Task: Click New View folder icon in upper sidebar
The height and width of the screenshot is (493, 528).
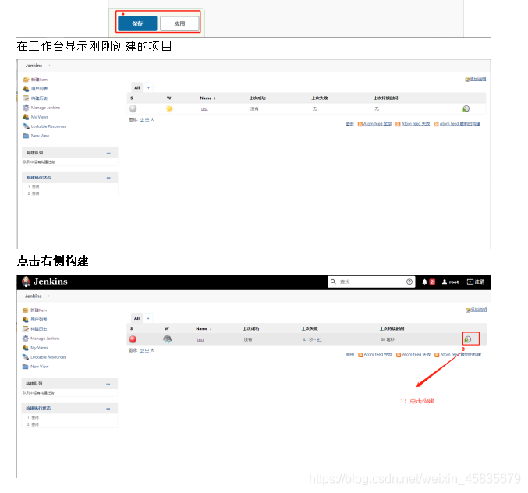Action: pos(26,136)
